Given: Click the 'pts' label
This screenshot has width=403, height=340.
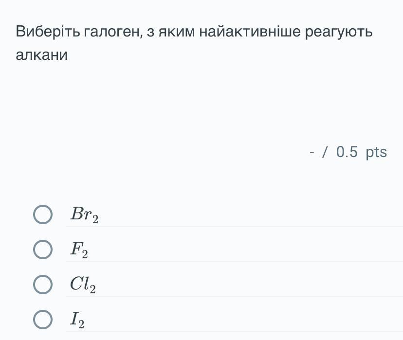Looking at the screenshot, I should coord(376,152).
